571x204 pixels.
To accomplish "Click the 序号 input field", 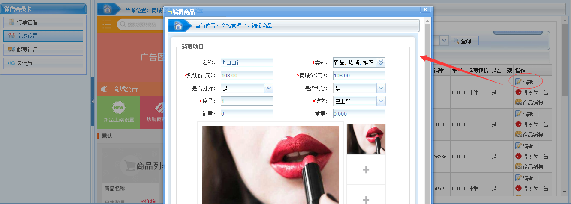I will tap(246, 101).
